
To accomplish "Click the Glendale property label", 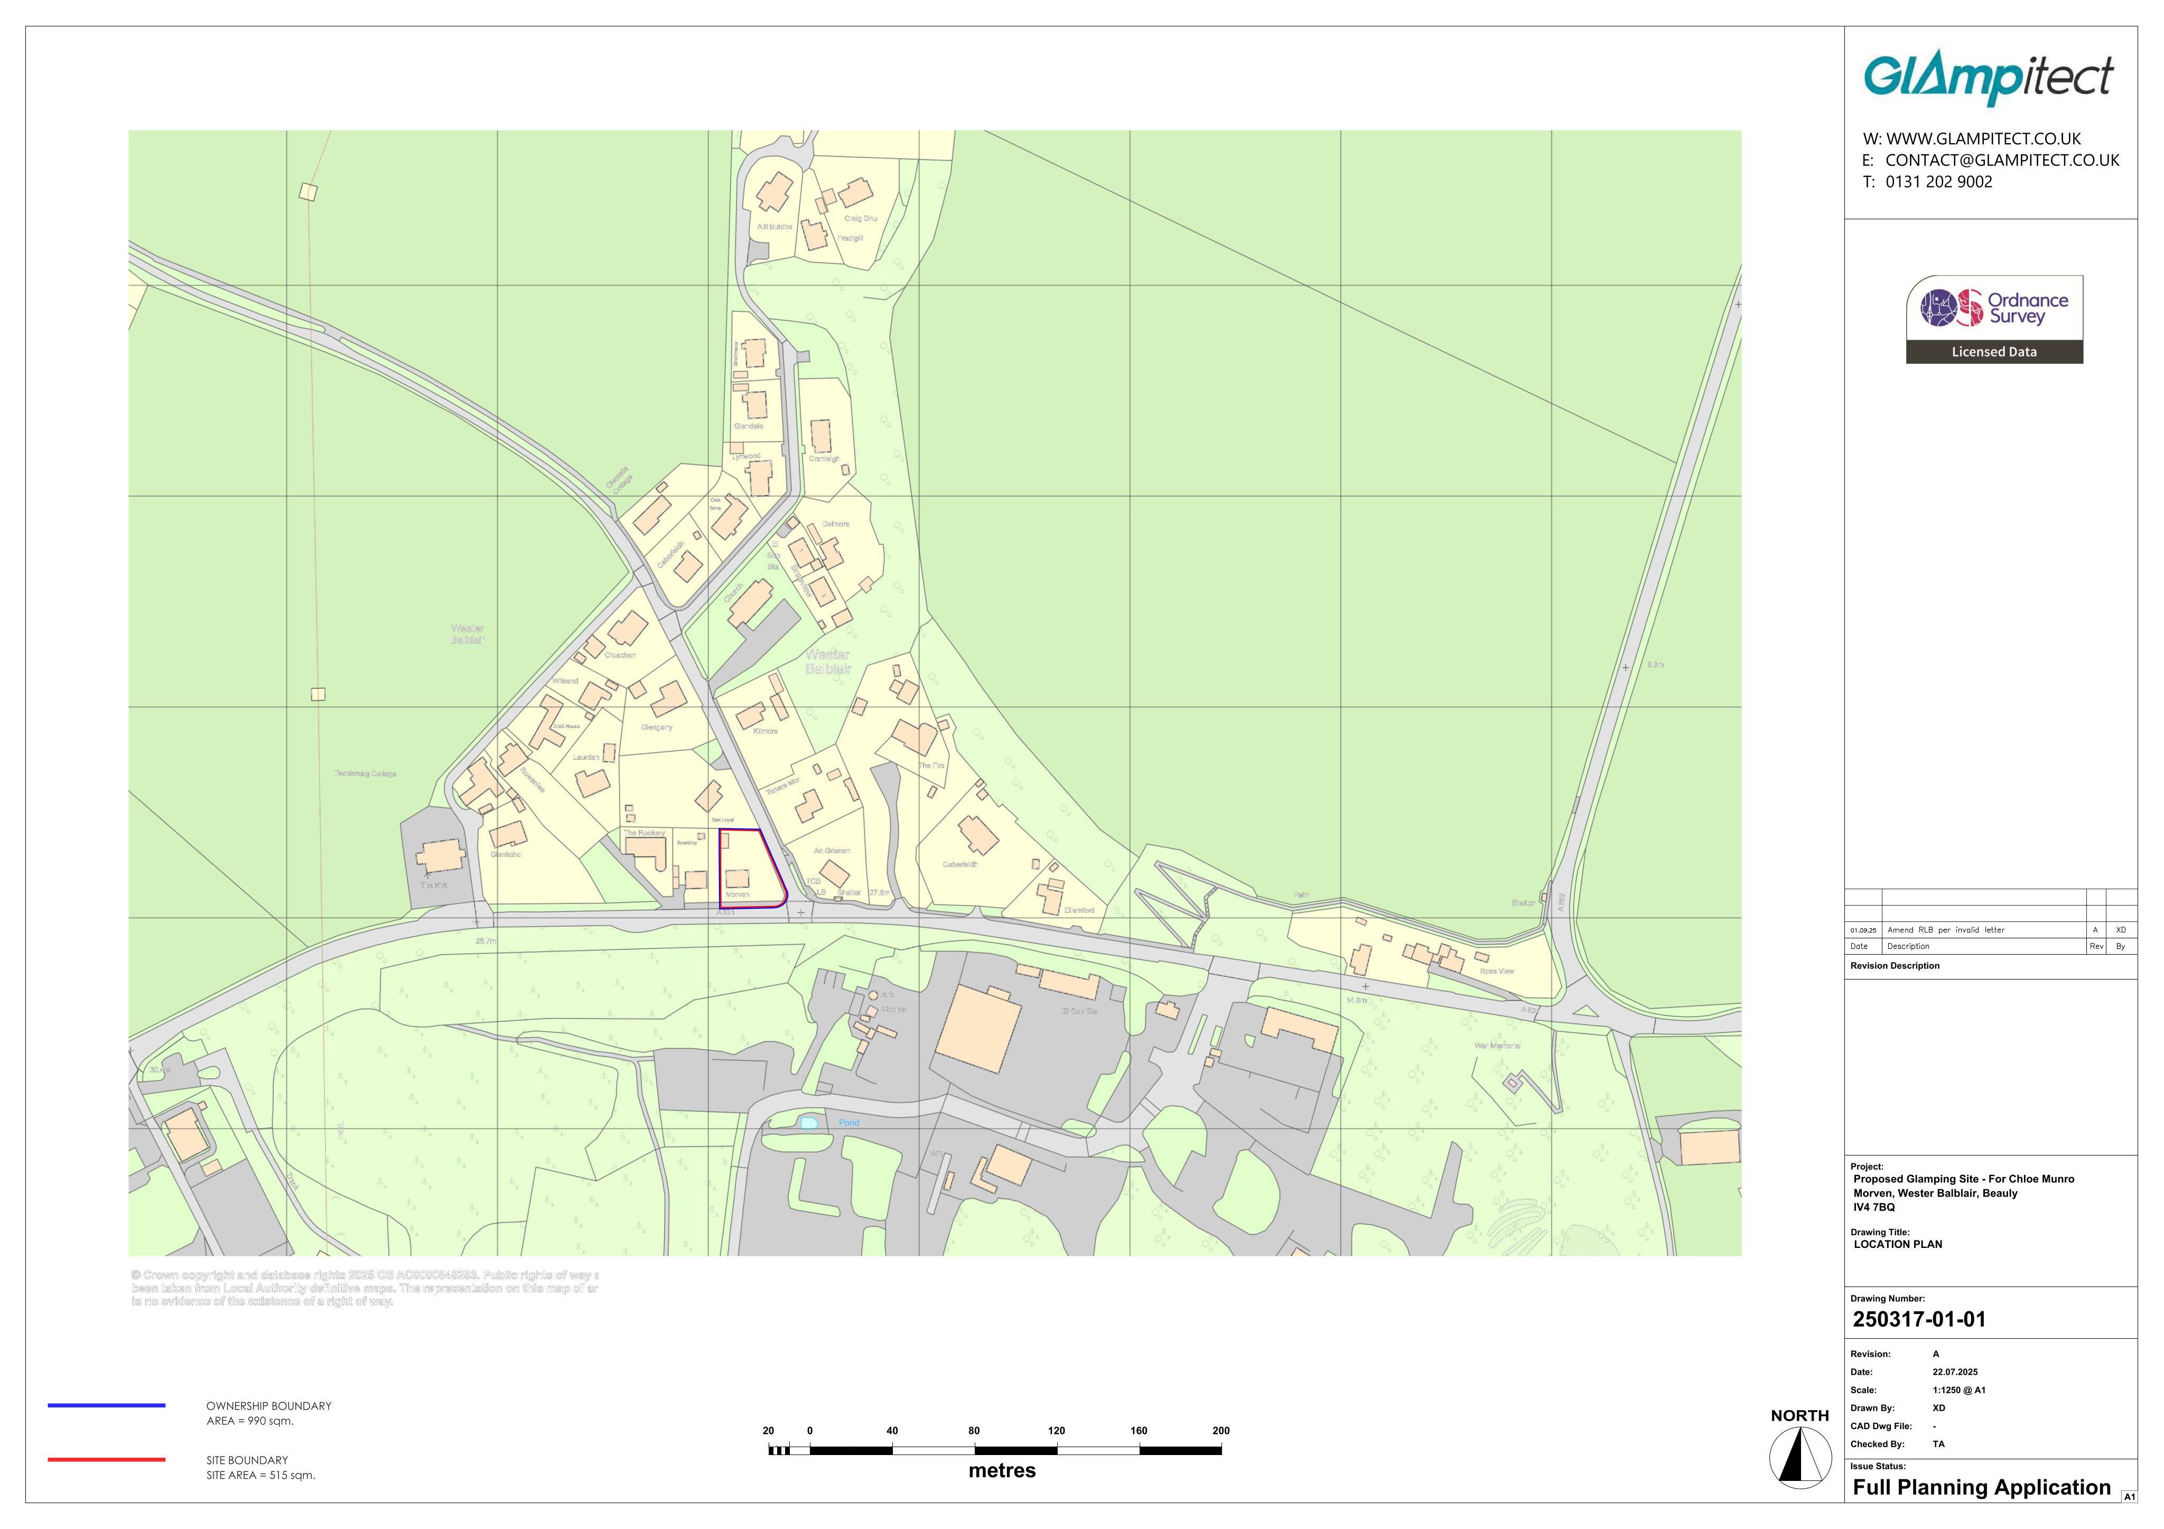I will pos(748,426).
